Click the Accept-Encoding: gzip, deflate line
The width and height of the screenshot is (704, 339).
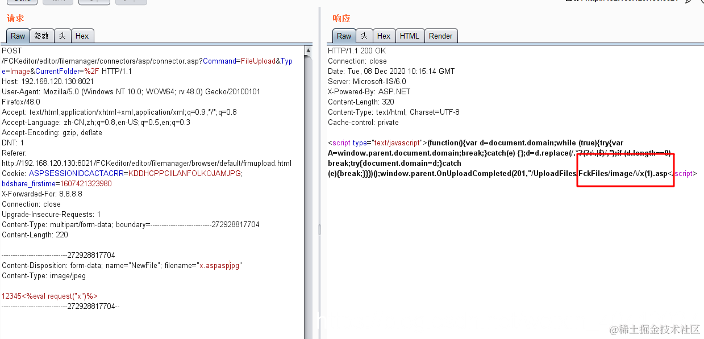tap(52, 132)
